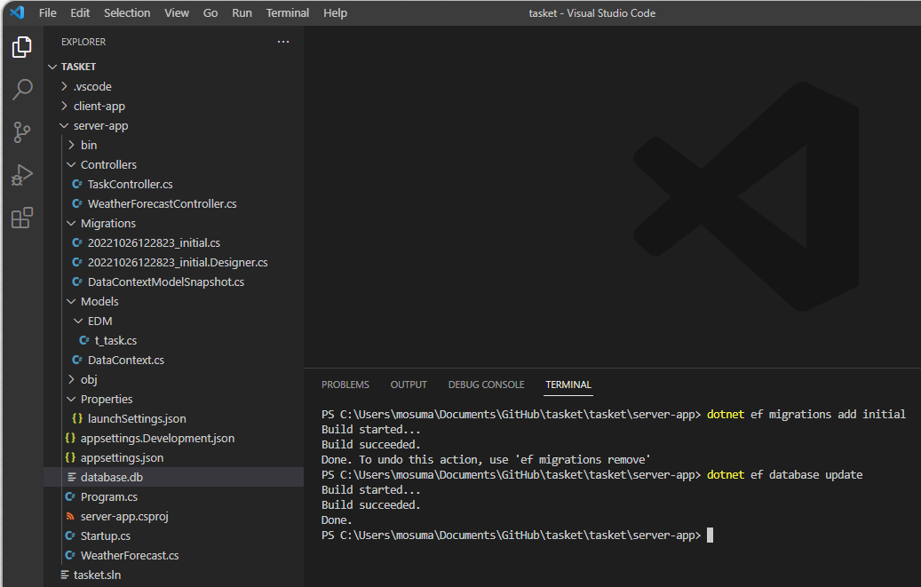Open the Selection menu
The height and width of the screenshot is (587, 921).
click(x=127, y=13)
